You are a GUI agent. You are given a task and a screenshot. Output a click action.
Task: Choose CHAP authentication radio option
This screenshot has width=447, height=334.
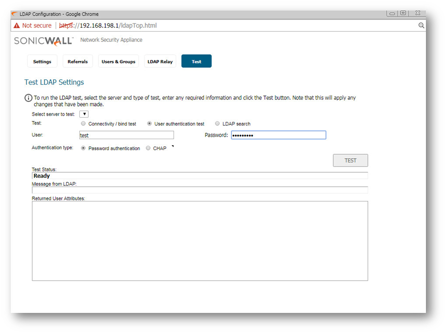pos(148,148)
